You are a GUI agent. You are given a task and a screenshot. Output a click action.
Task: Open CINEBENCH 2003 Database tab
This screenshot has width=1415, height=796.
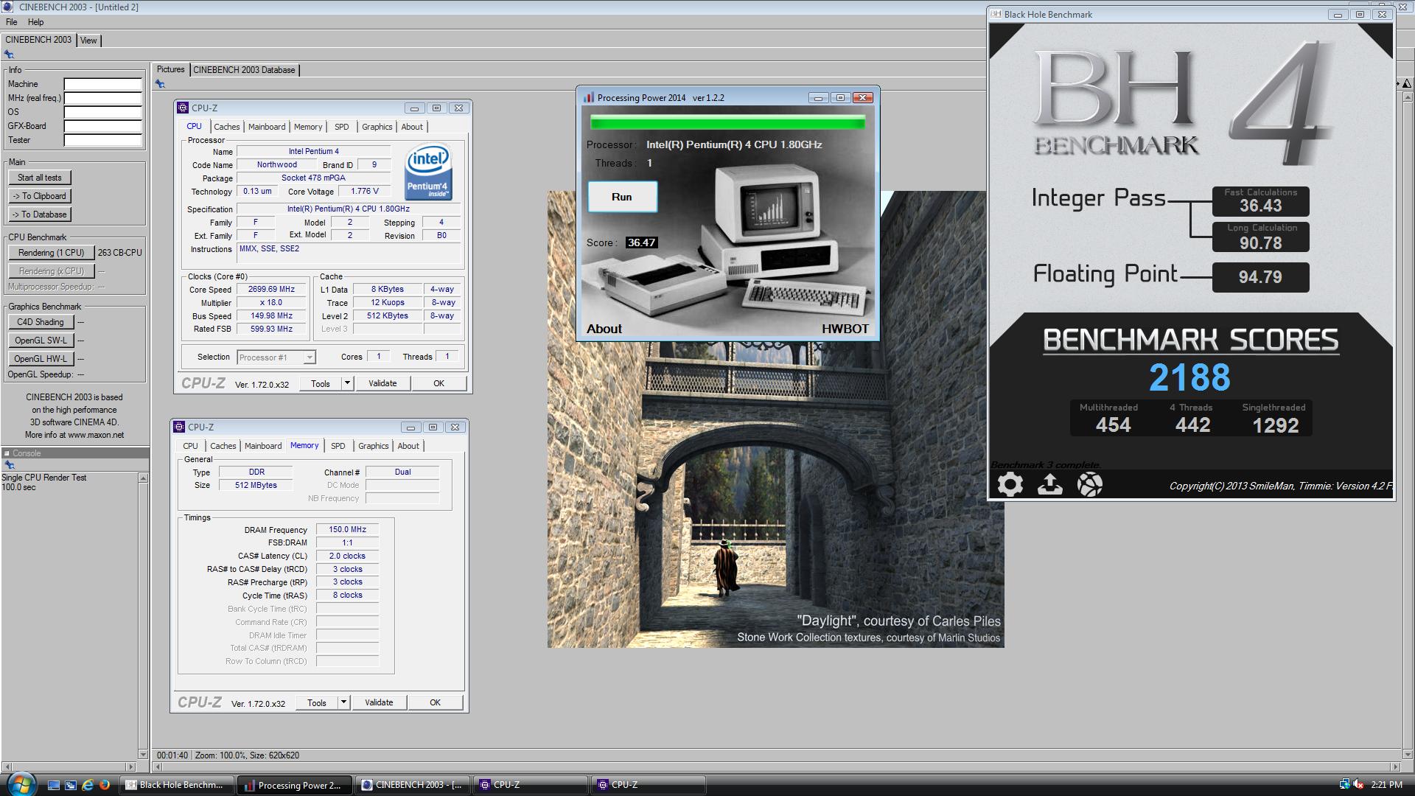[x=244, y=70]
